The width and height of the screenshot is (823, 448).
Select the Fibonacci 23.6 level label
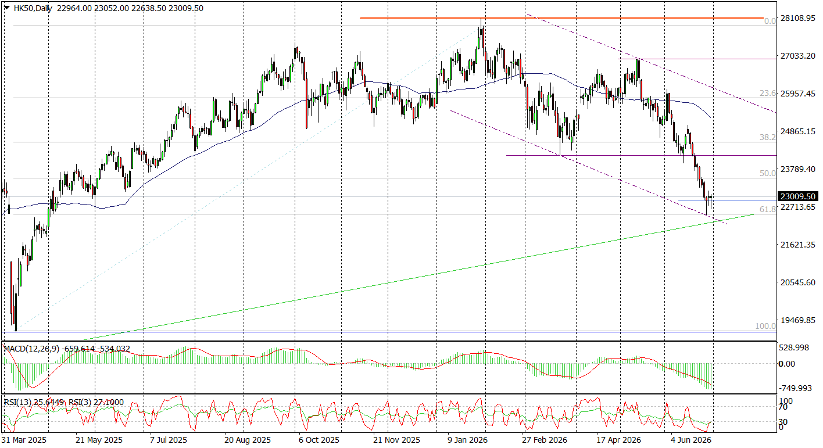[x=768, y=93]
